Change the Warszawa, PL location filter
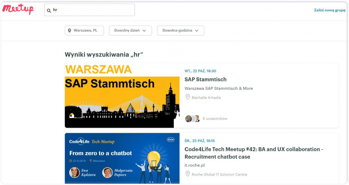 pos(84,30)
